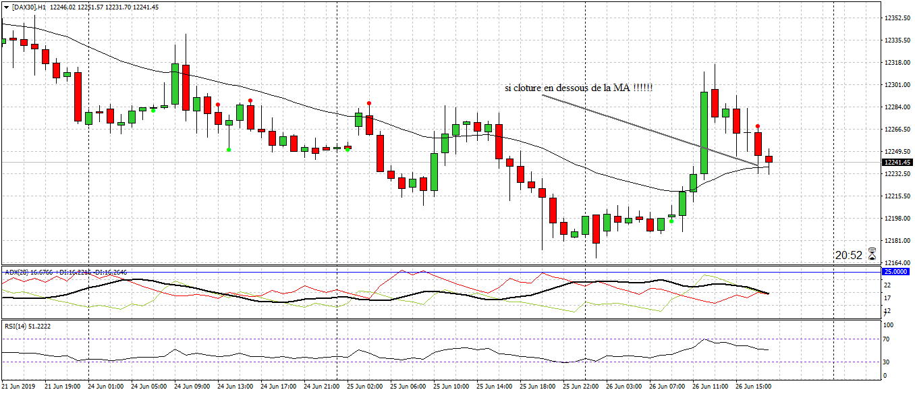Screen dimensions: 915x394
Task: Click the 24 Jun 01:00 time label
Action: [x=106, y=387]
